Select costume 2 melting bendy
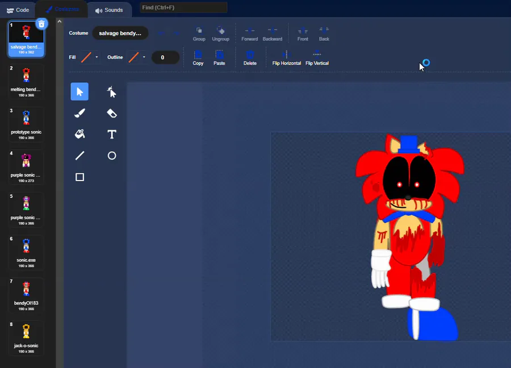The height and width of the screenshot is (368, 511). (26, 81)
